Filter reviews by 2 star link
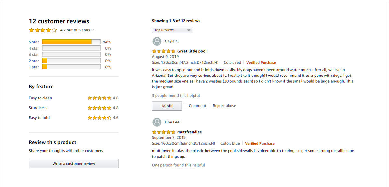This screenshot has height=187, width=389. pos(34,61)
